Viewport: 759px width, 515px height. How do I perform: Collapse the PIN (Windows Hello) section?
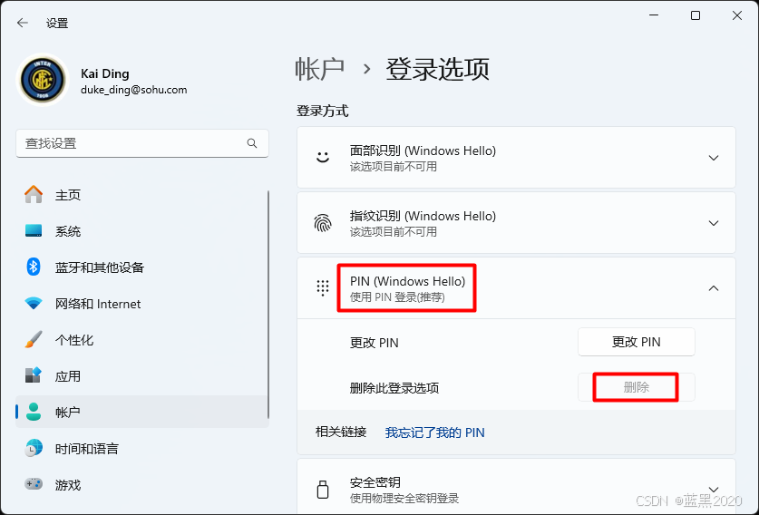pyautogui.click(x=713, y=288)
